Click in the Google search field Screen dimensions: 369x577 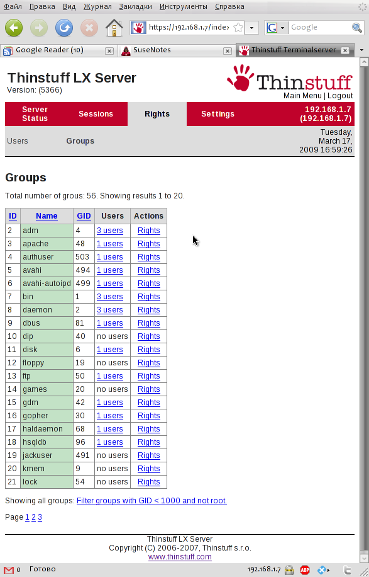tap(320, 28)
